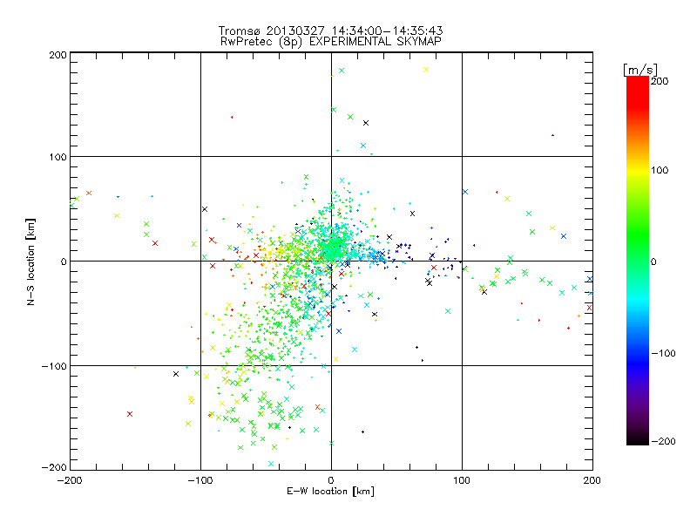
Task: Click the y-axis tick label -200
Action: click(54, 467)
